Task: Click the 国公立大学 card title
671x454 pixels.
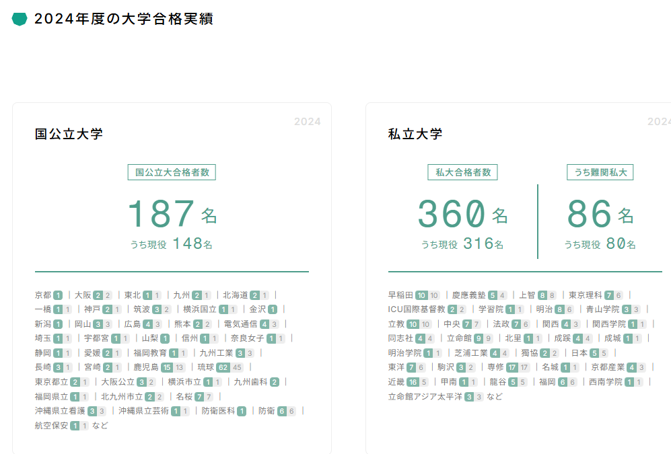Action: pos(69,134)
